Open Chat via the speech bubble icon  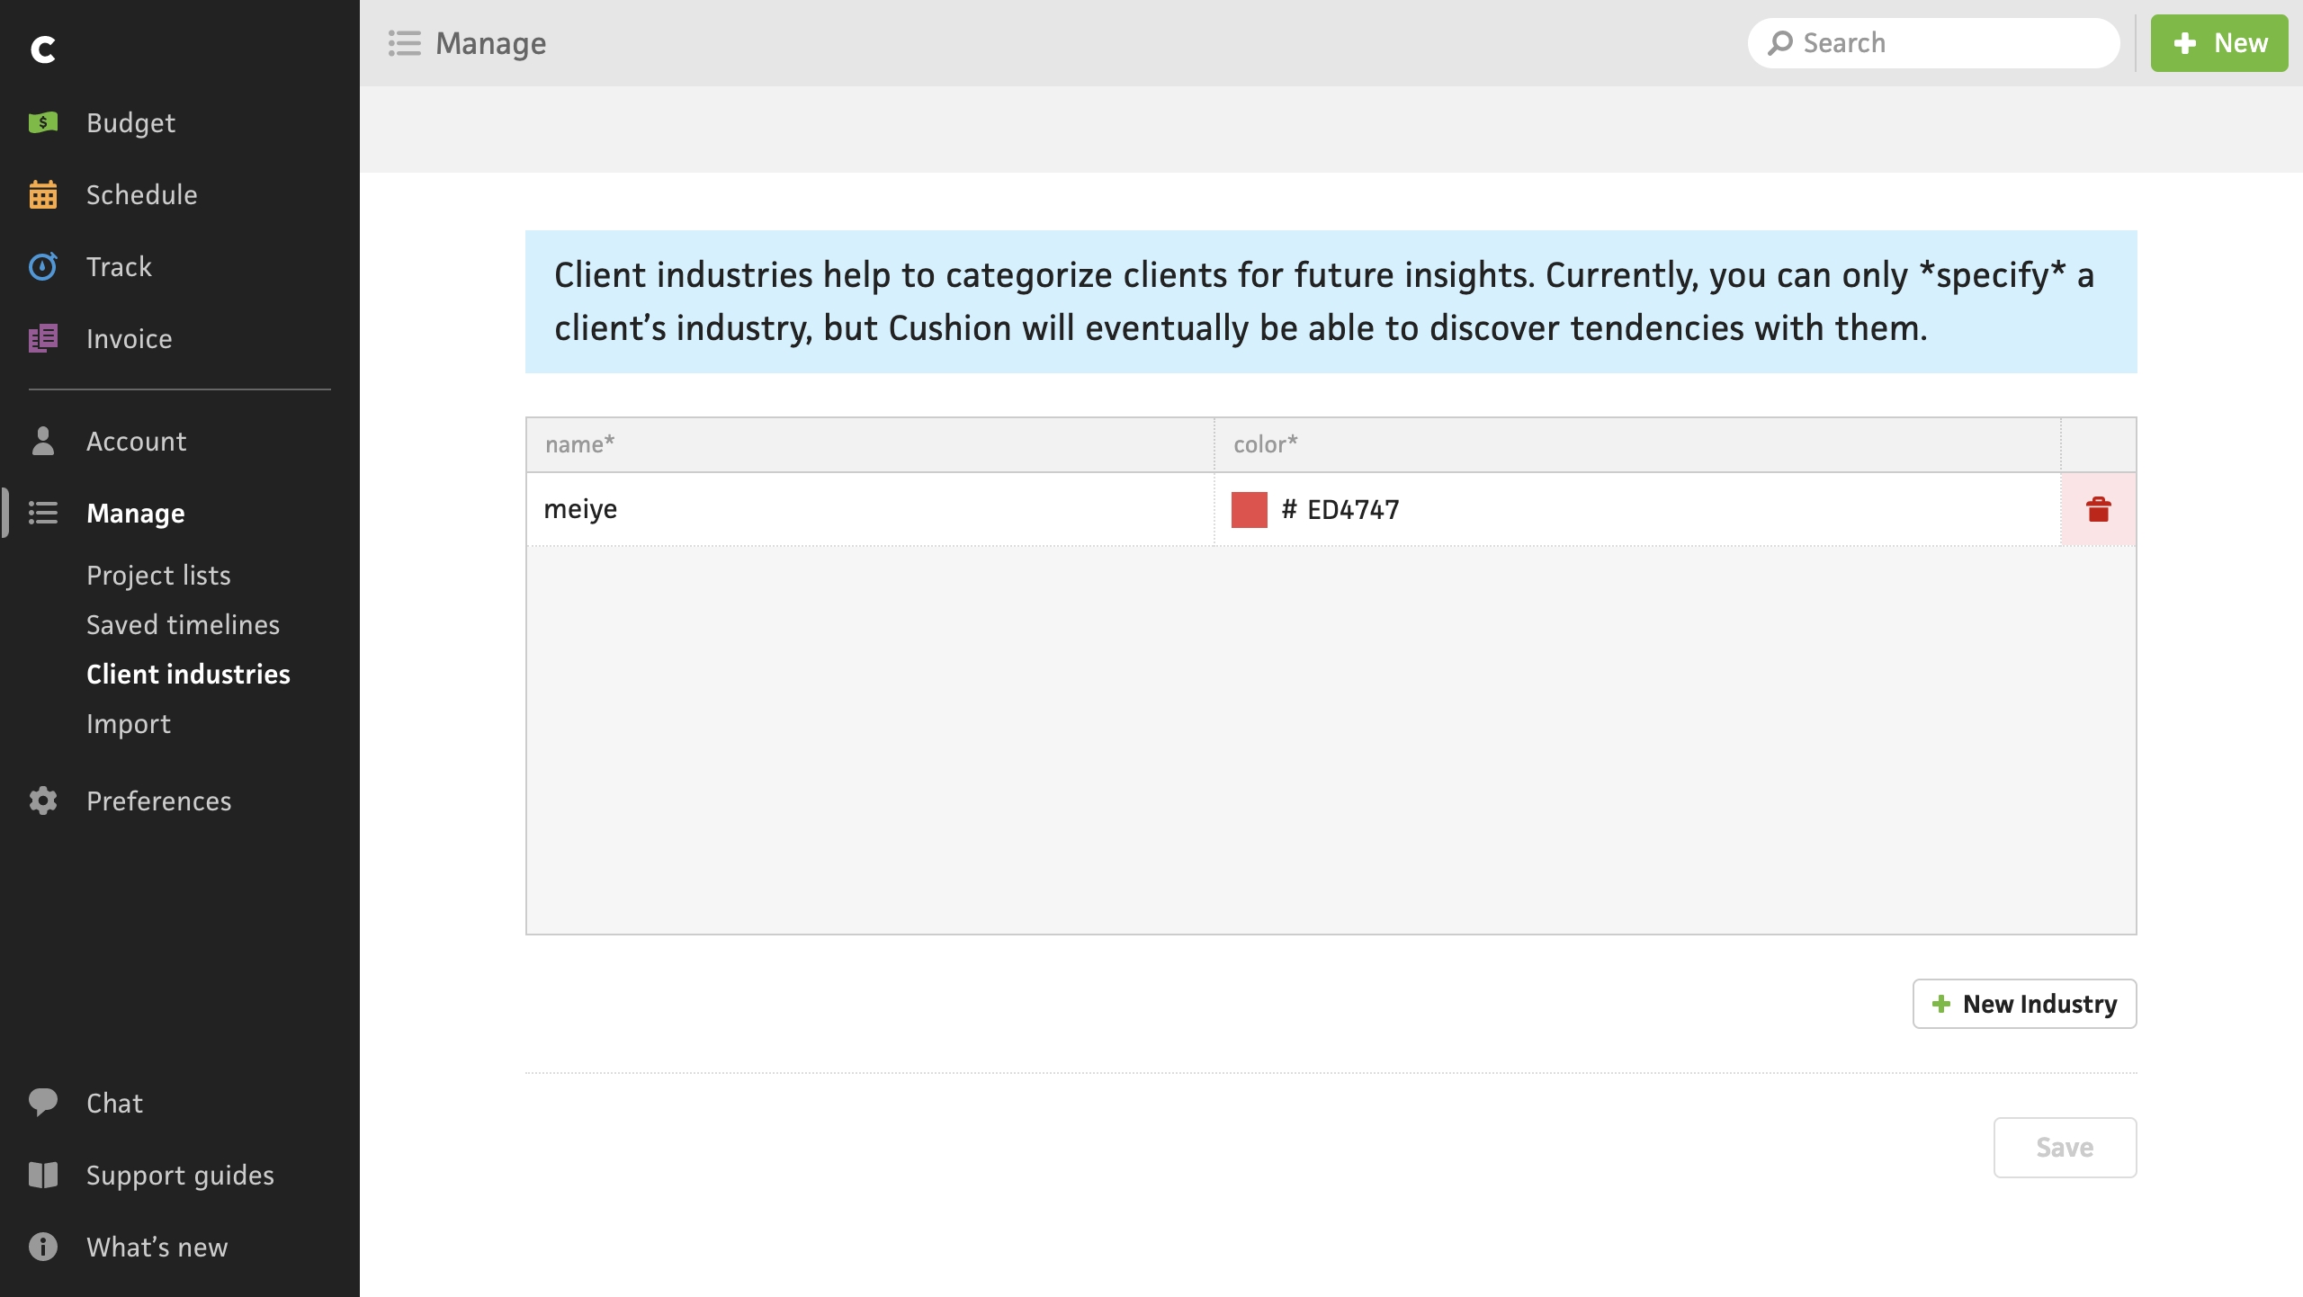42,1103
